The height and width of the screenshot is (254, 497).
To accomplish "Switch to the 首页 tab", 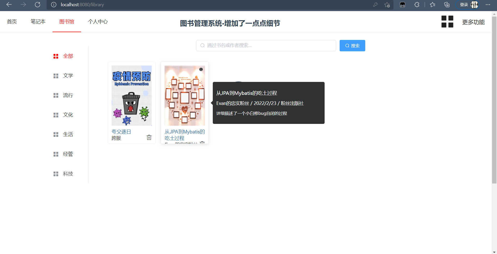I will pos(12,22).
